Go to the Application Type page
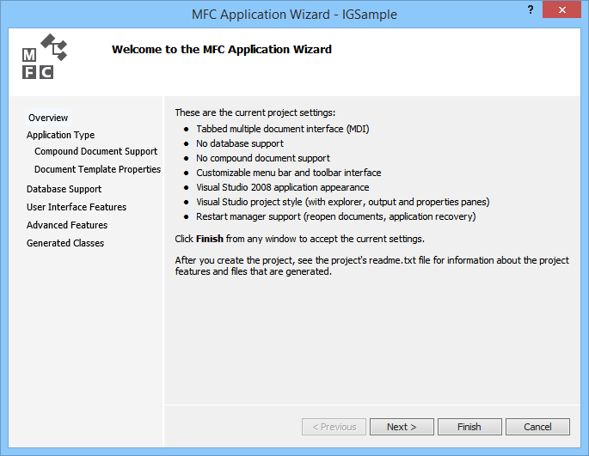The image size is (589, 456). coord(60,135)
